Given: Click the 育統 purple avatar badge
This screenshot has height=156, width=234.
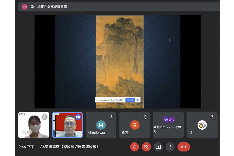Looking at the screenshot, I should pyautogui.click(x=166, y=120).
